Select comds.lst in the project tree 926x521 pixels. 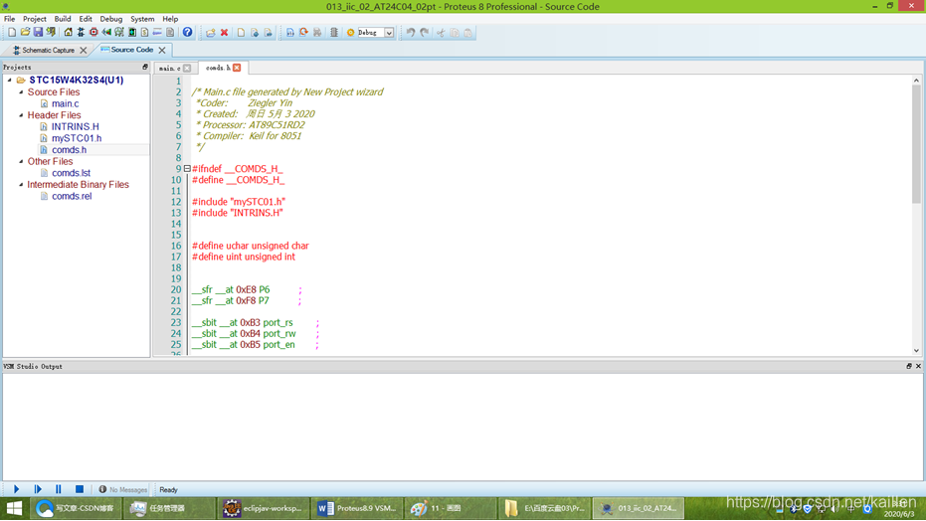tap(71, 173)
